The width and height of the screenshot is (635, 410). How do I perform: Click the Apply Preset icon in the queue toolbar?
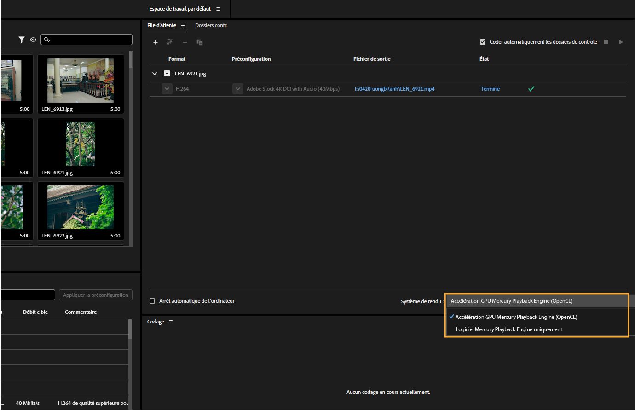(170, 42)
